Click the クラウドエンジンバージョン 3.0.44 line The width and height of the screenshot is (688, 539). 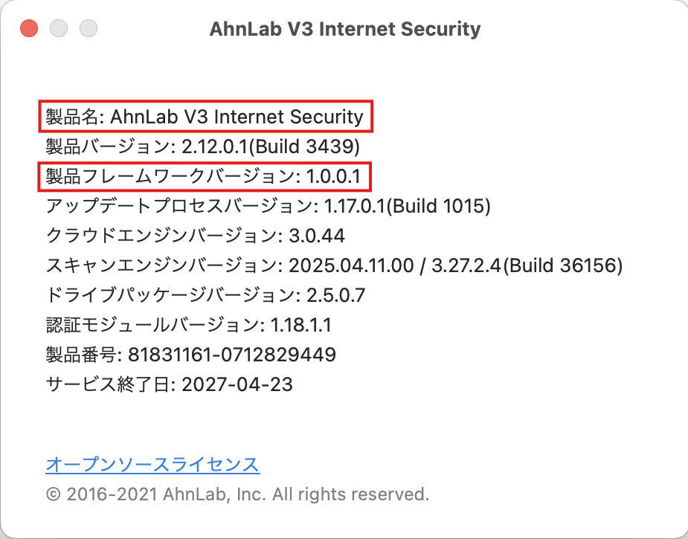click(196, 236)
